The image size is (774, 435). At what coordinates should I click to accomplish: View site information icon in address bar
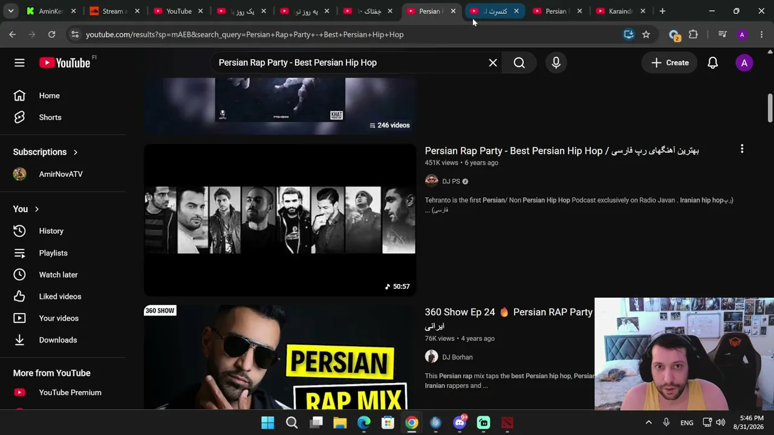(74, 34)
